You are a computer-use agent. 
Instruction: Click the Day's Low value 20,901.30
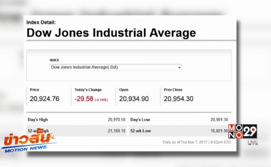pos(219,120)
